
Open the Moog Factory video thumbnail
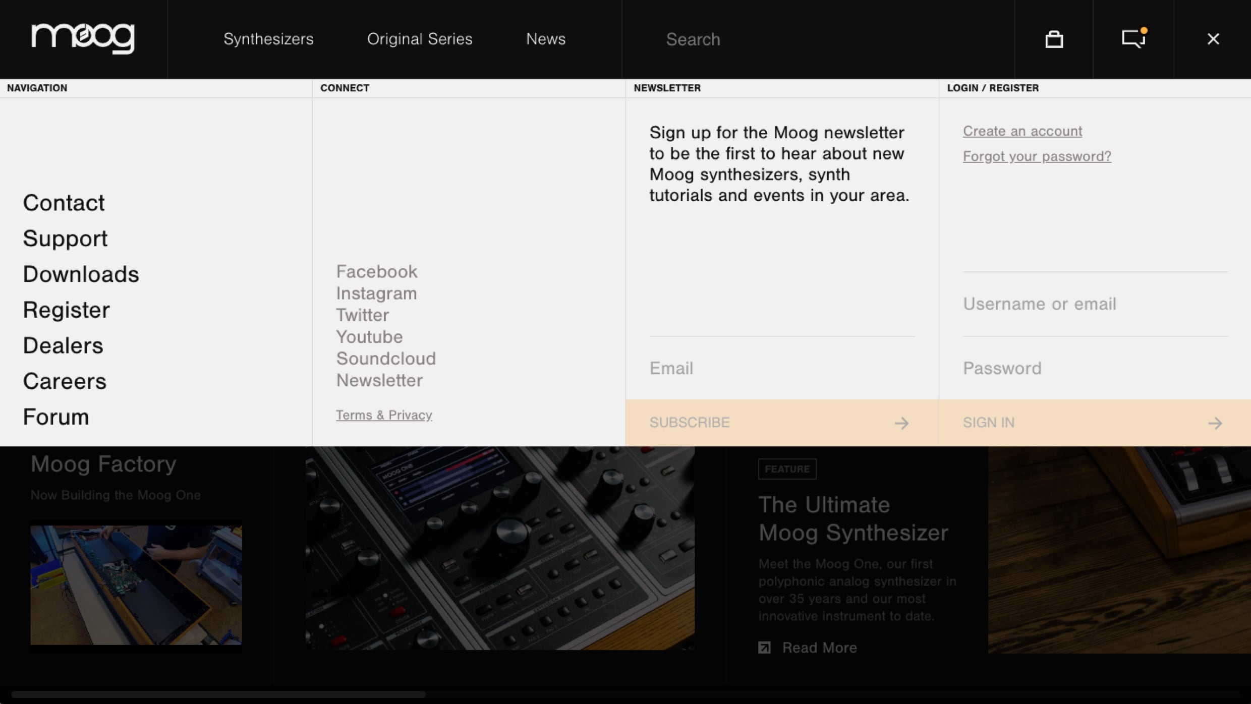[x=136, y=585]
